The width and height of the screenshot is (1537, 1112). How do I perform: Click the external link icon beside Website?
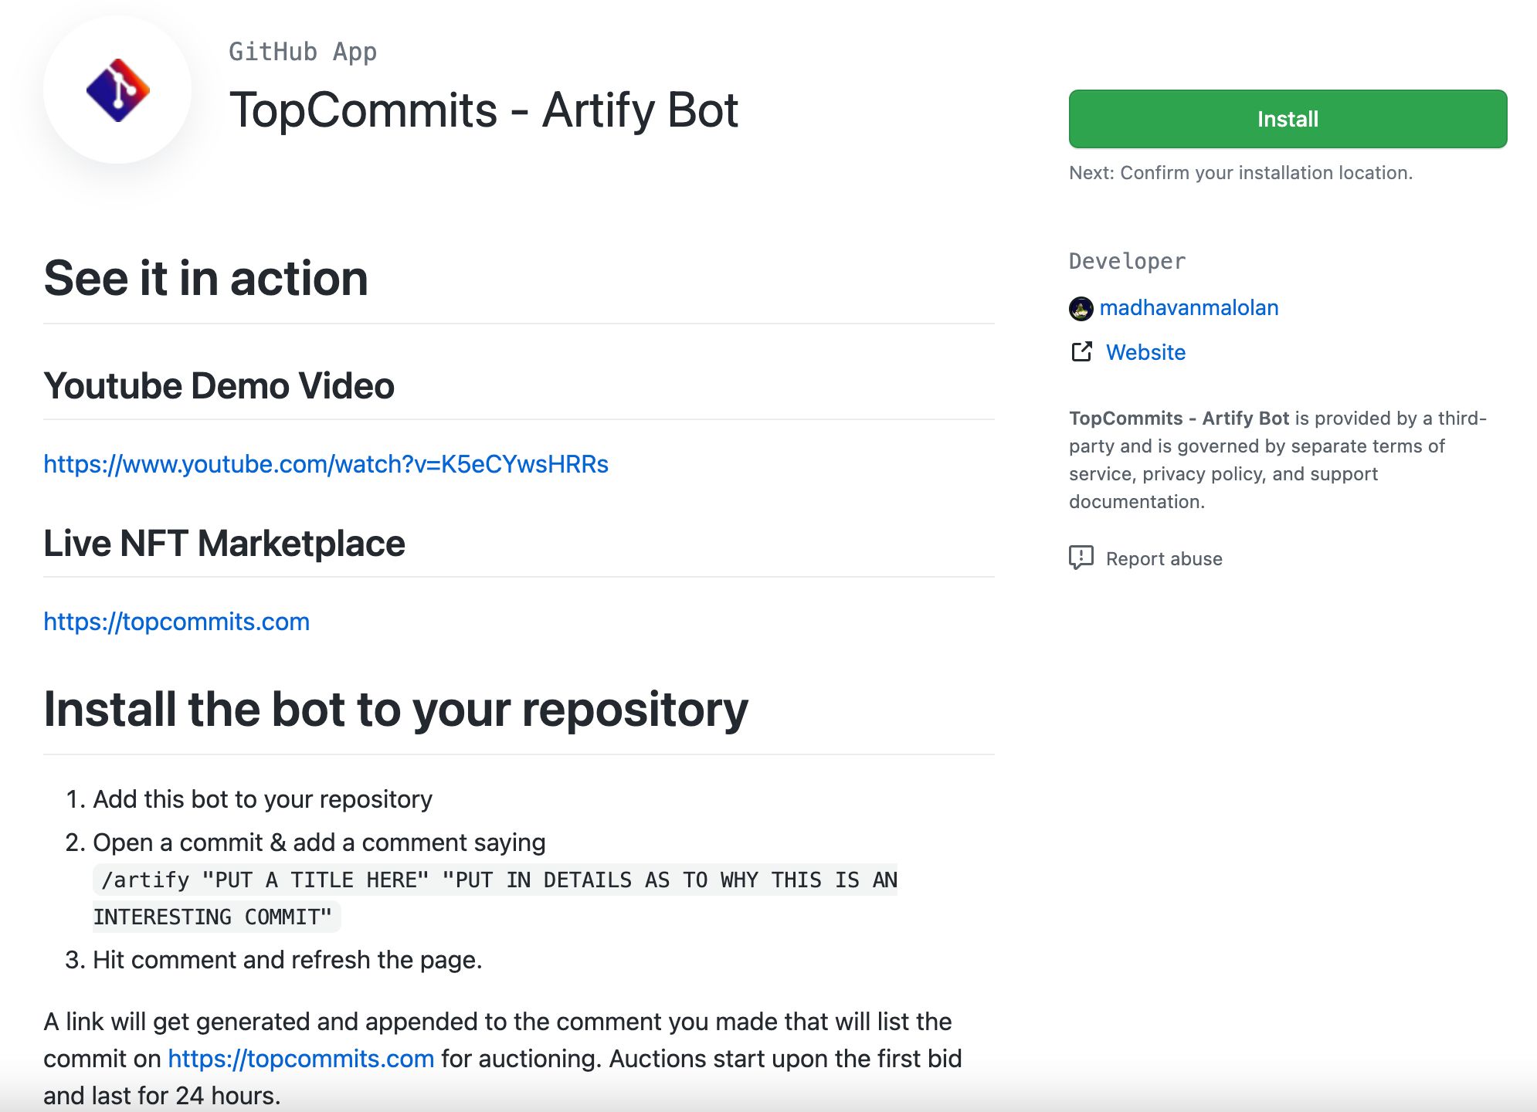(x=1081, y=352)
